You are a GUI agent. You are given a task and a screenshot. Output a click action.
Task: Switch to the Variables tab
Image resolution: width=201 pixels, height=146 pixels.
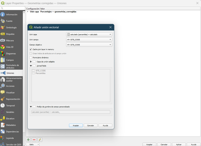(10, 112)
